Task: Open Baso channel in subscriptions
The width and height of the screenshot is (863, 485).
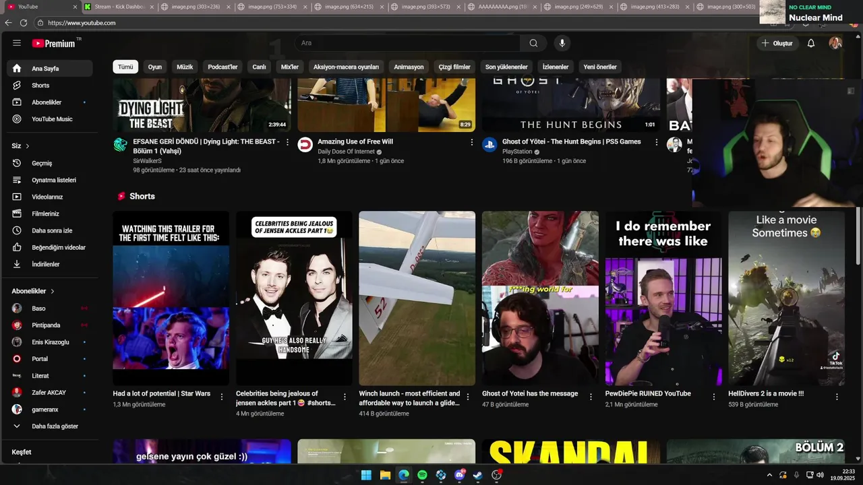Action: point(50,309)
